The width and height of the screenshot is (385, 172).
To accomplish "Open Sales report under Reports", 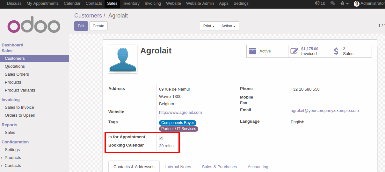I will coord(10,133).
